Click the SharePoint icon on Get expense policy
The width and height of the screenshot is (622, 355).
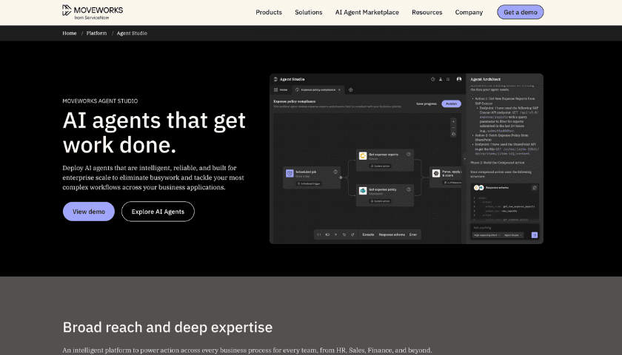363,191
